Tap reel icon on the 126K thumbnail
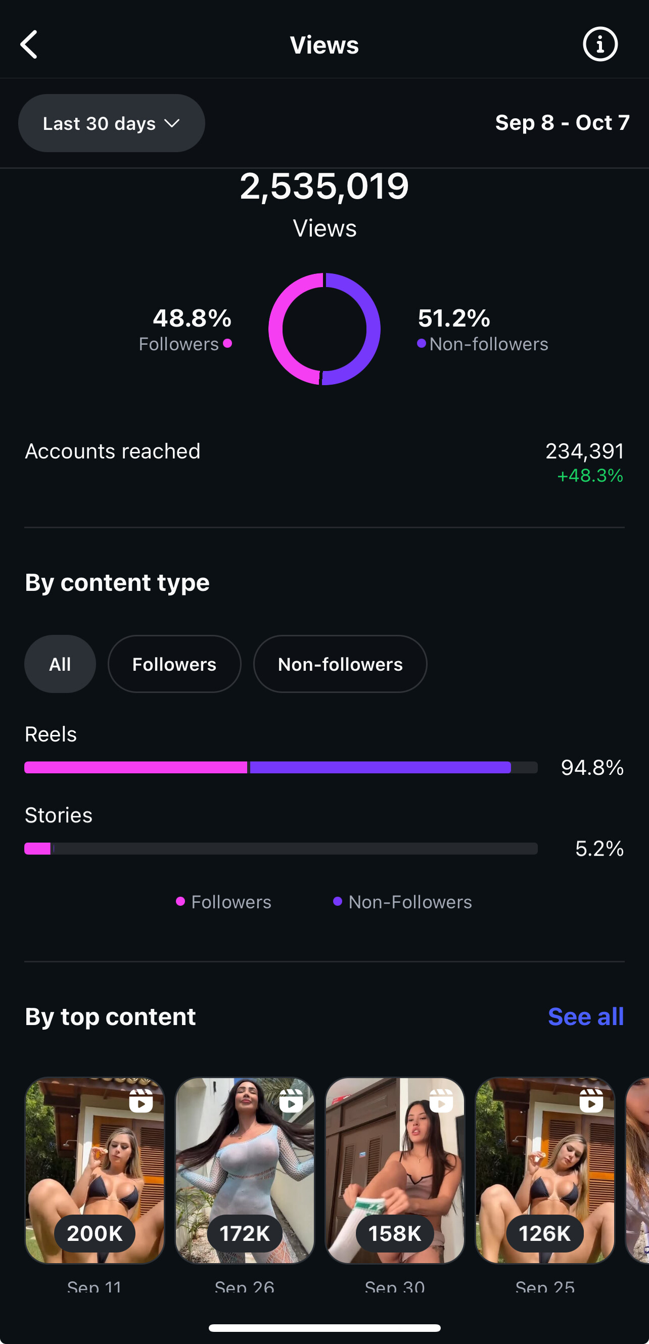This screenshot has height=1344, width=649. pos(591,1101)
